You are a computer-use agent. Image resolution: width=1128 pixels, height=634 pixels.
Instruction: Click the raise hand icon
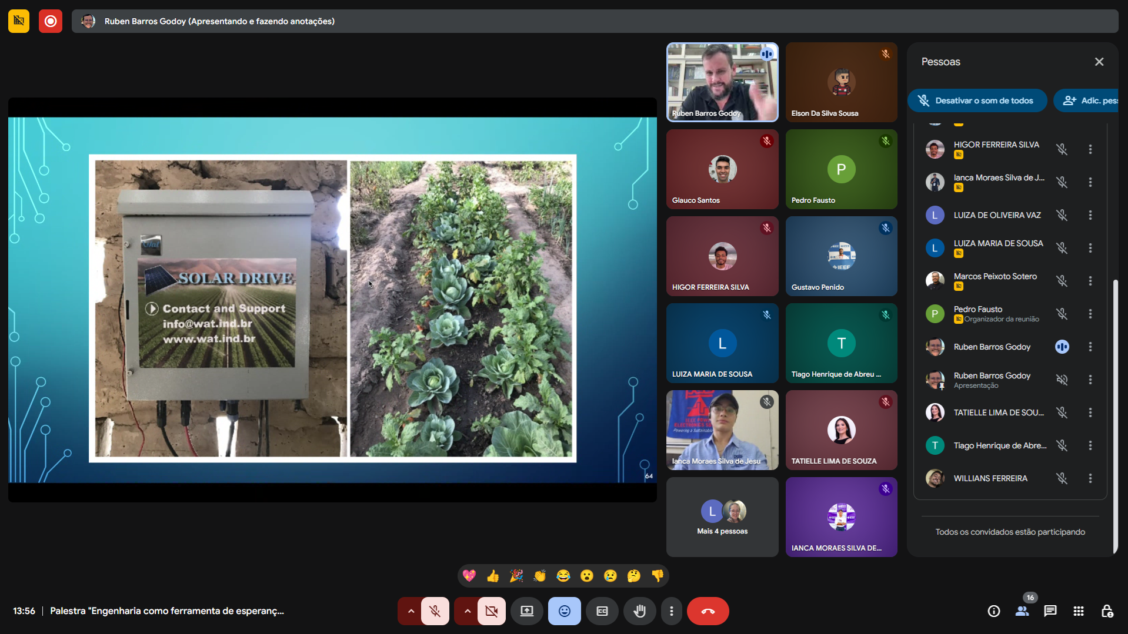pyautogui.click(x=639, y=611)
